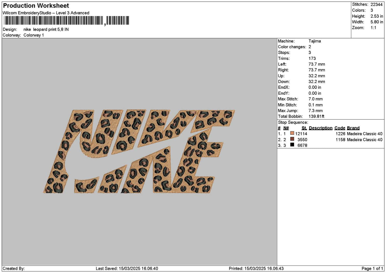Click the EndY value 0.00 in
386x273 pixels.
click(x=315, y=93)
